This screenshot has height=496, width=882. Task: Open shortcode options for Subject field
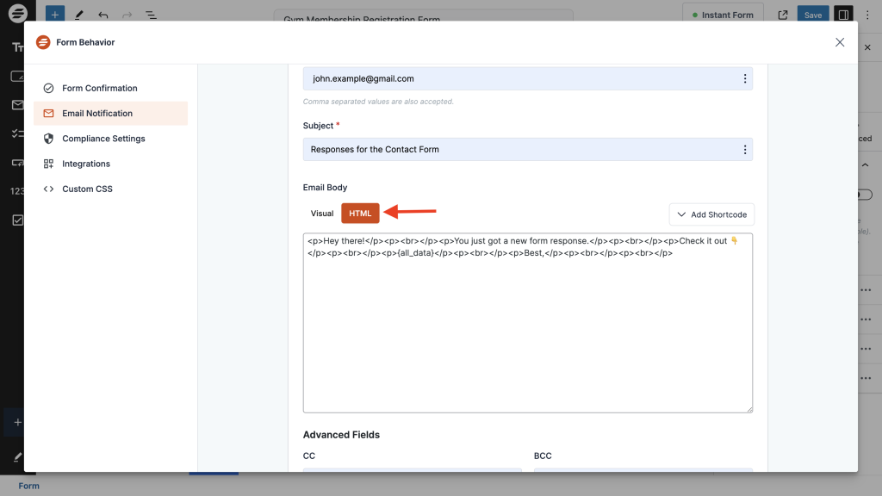click(744, 150)
